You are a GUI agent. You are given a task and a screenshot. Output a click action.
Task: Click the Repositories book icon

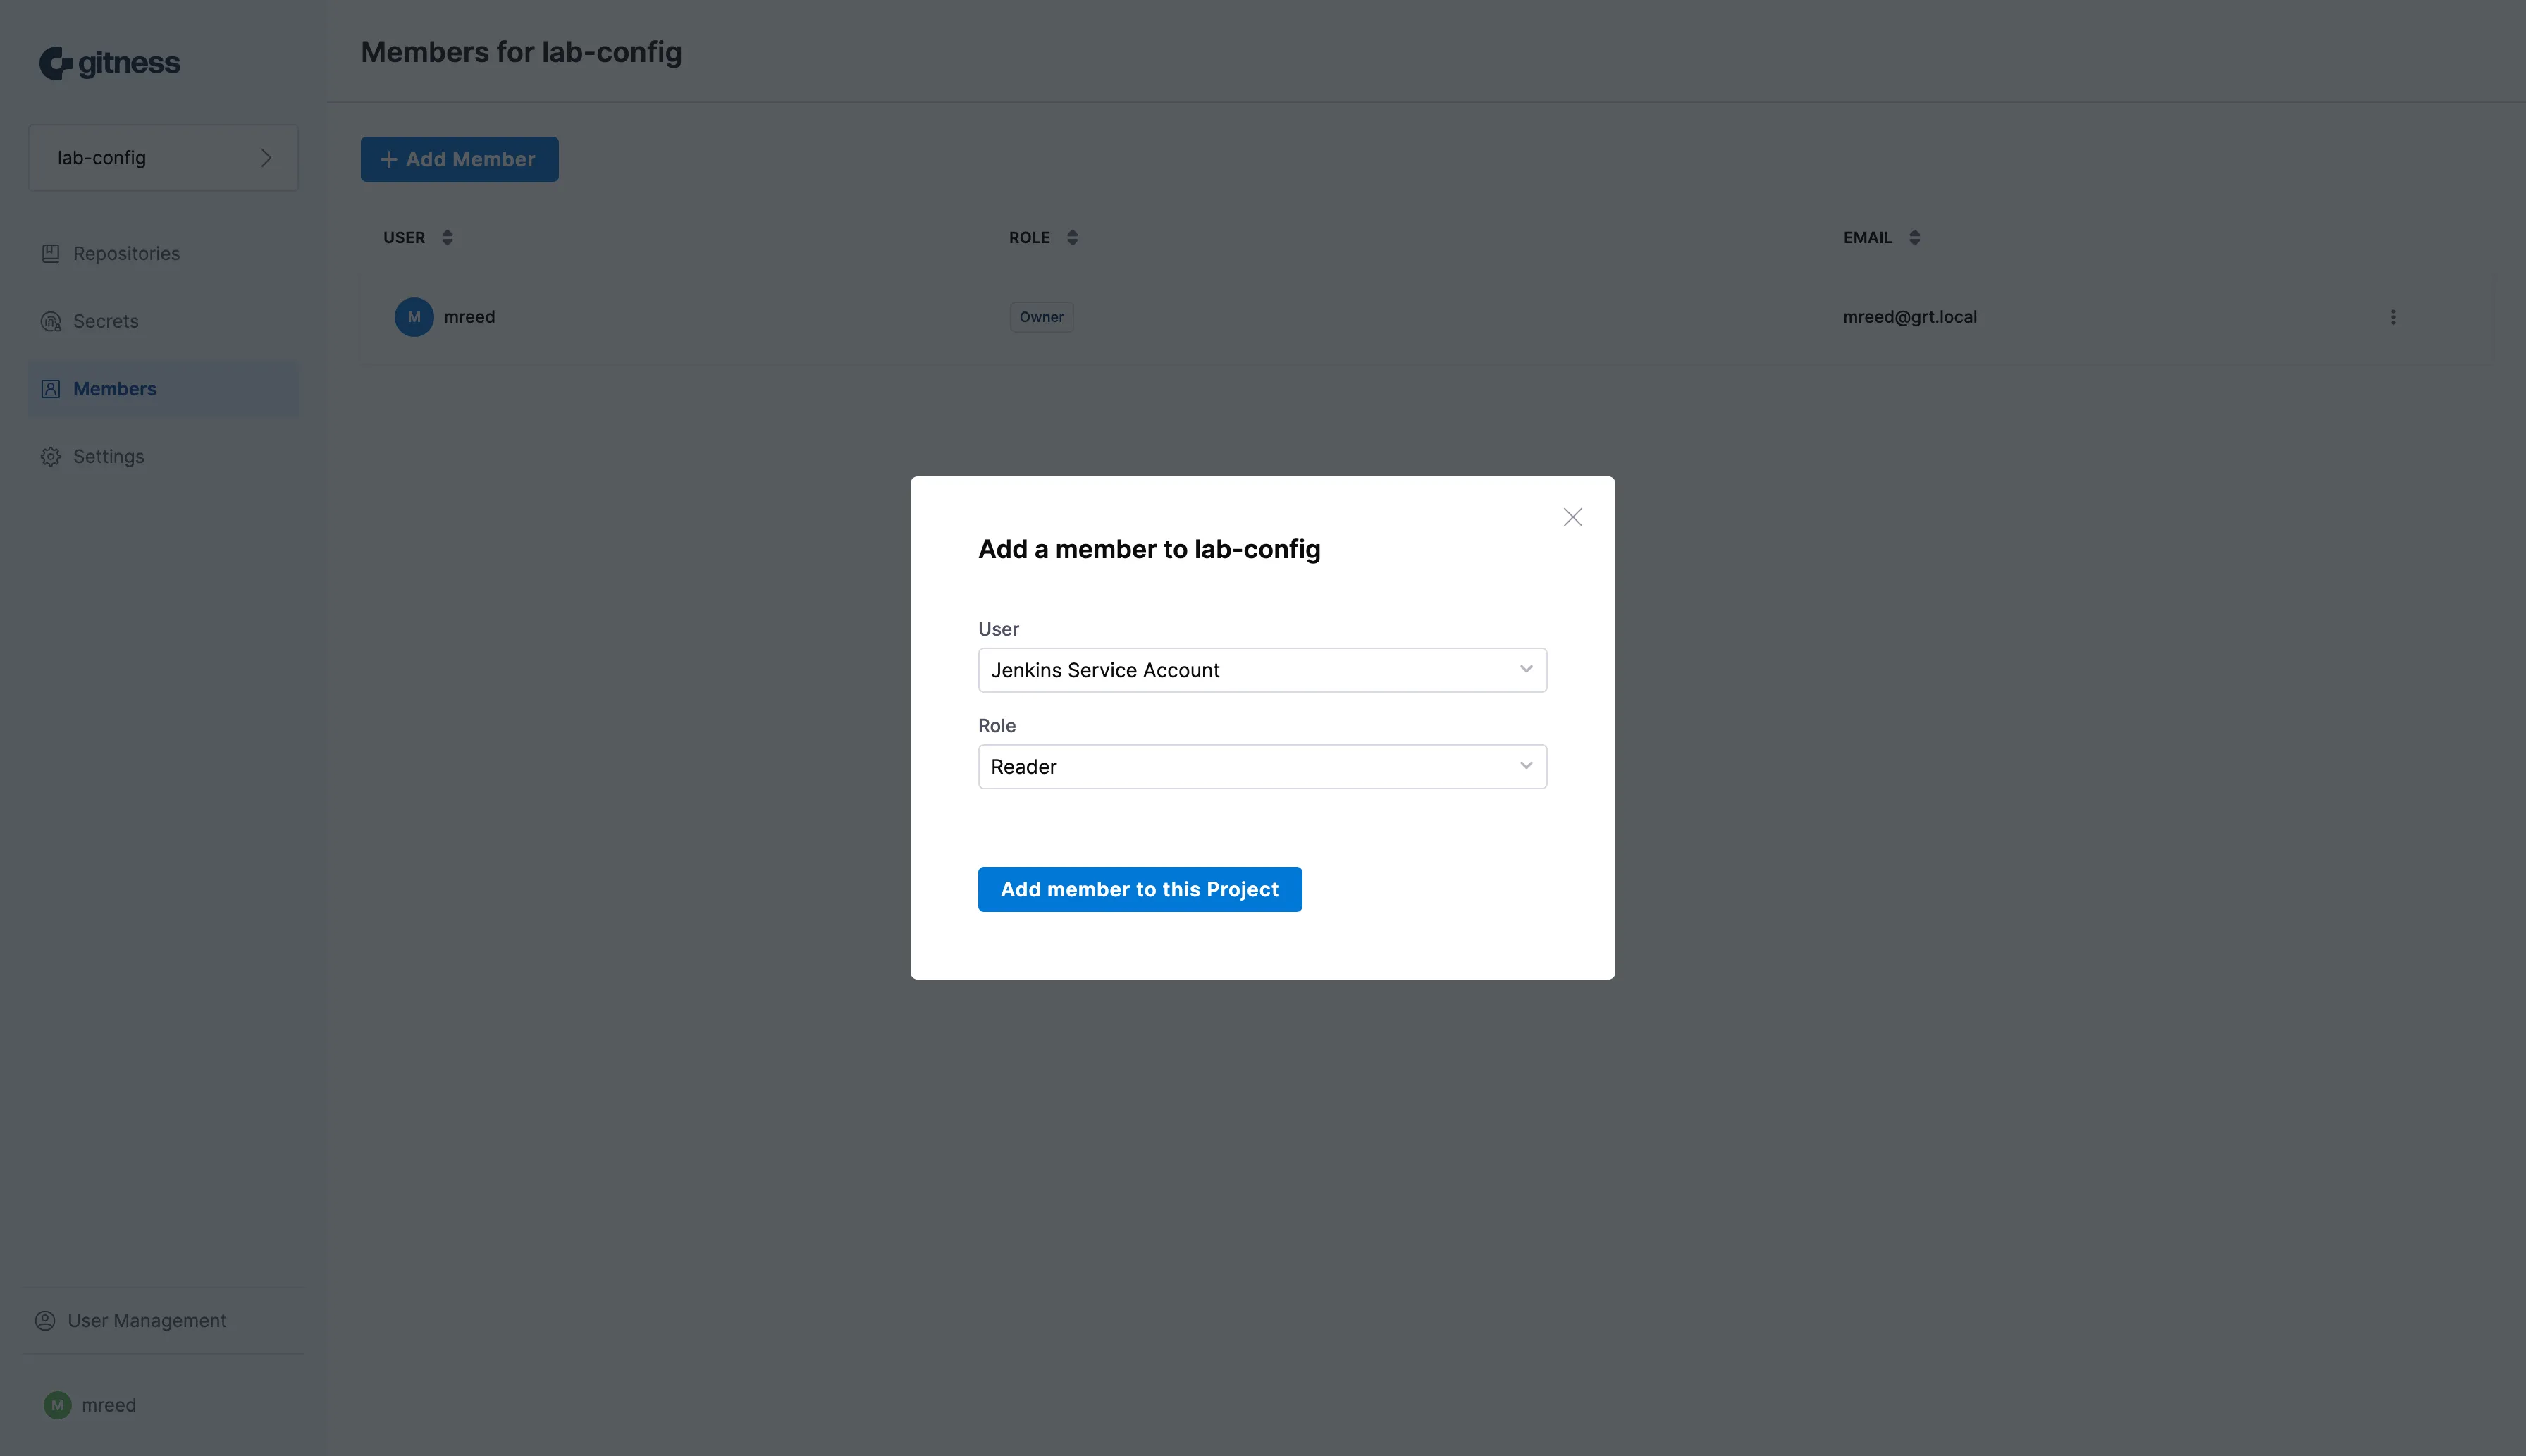[51, 254]
